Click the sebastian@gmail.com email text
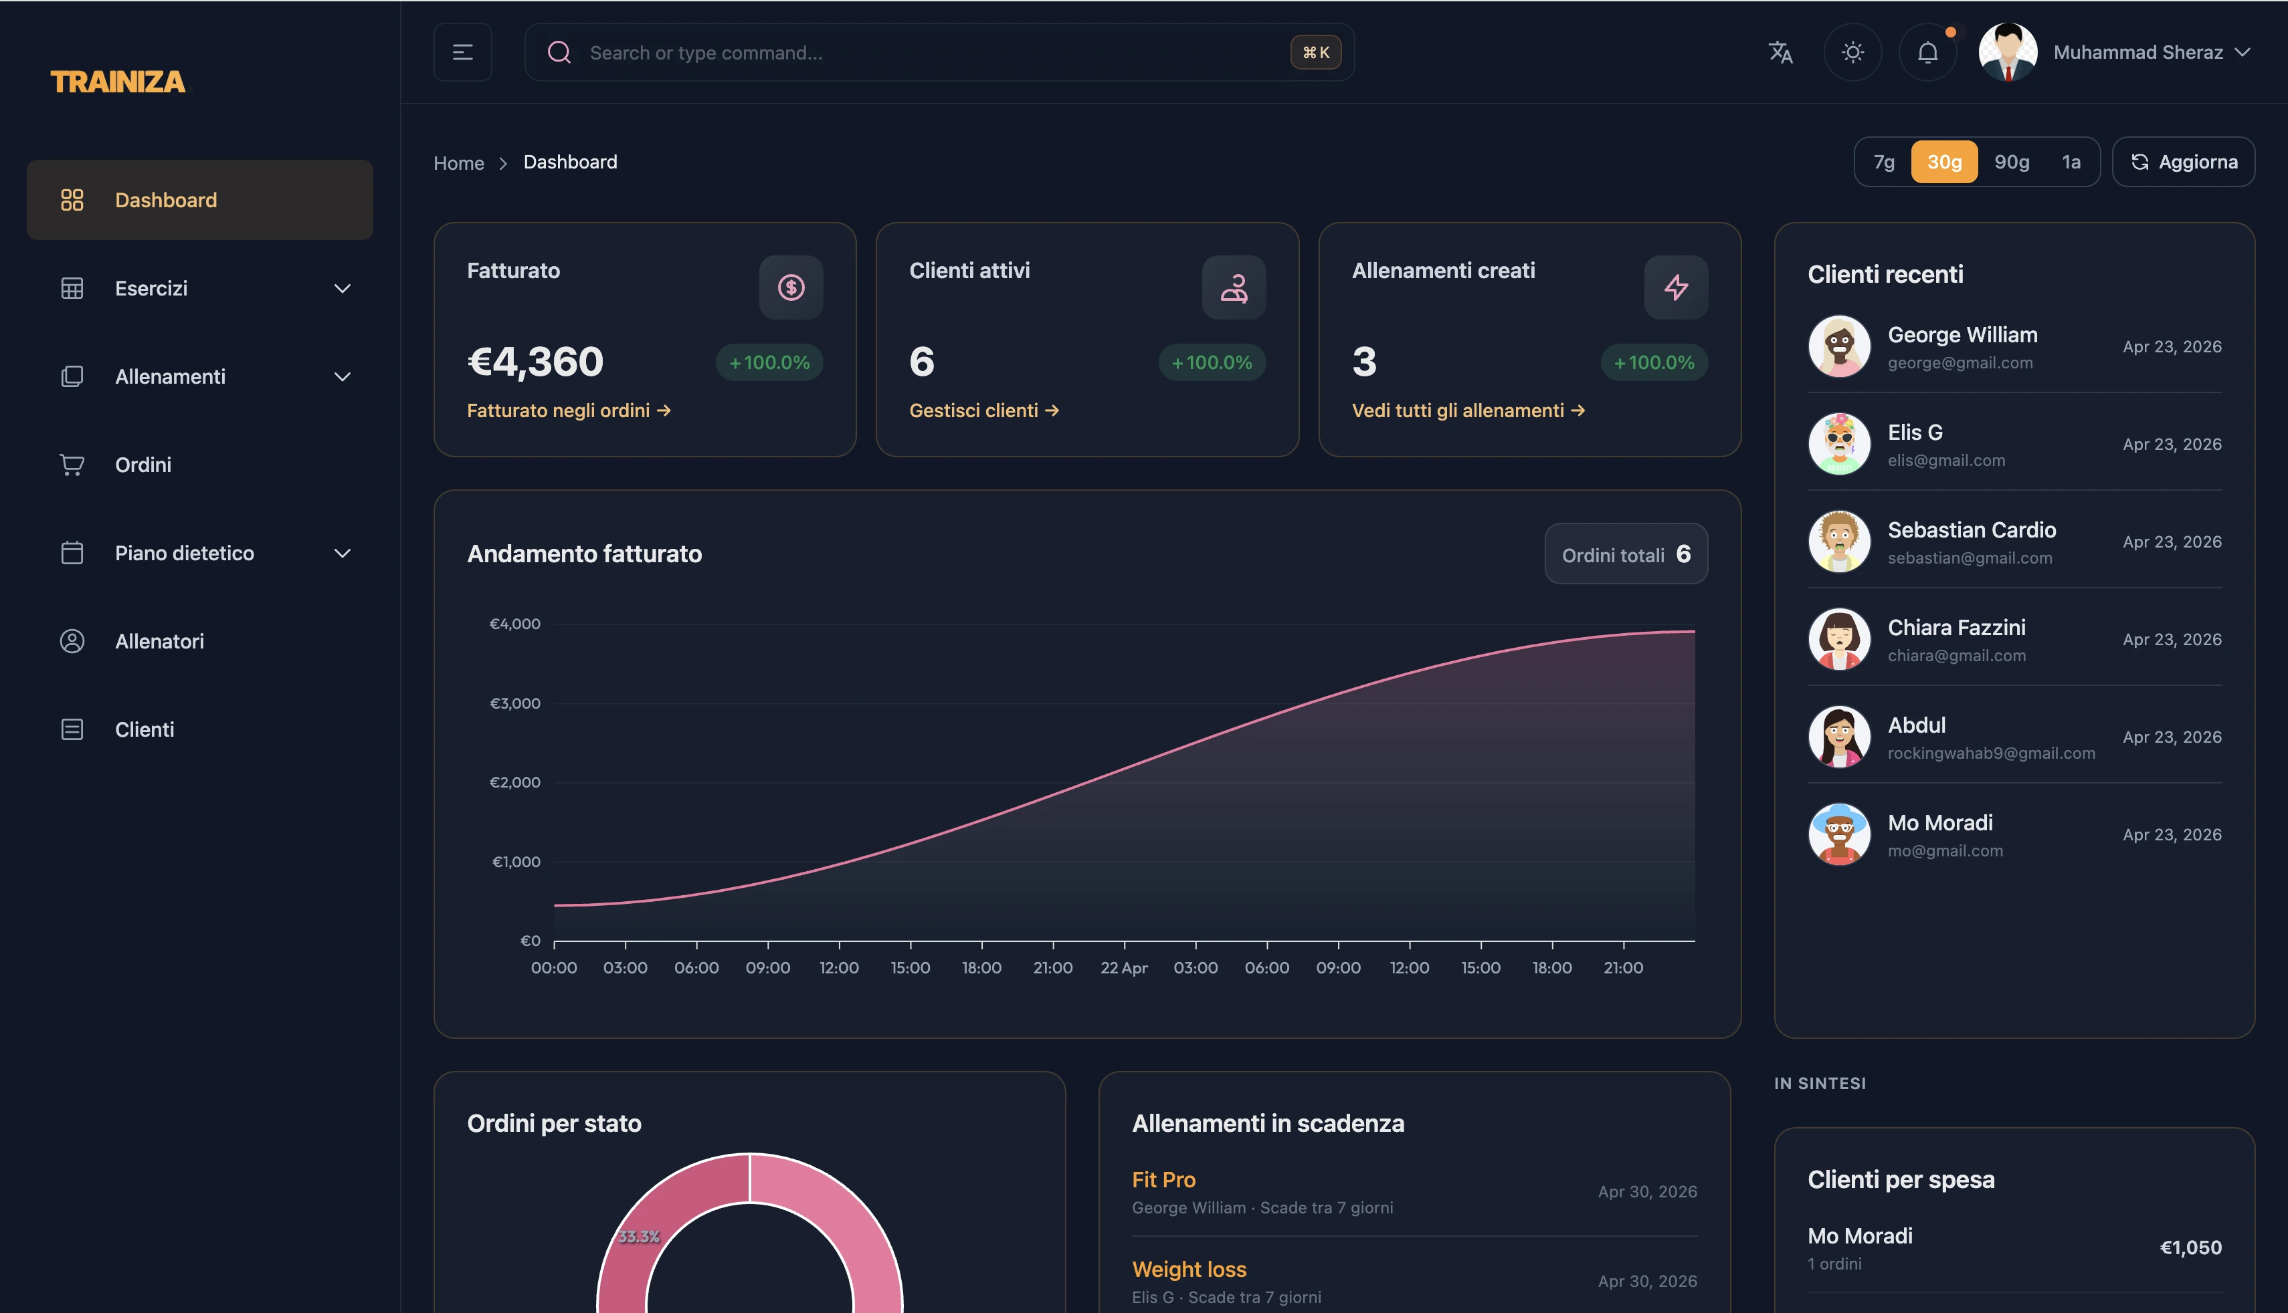This screenshot has height=1313, width=2288. point(1970,558)
